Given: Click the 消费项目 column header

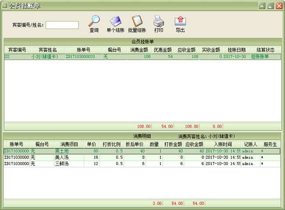Looking at the screenshot, I should [x=69, y=144].
